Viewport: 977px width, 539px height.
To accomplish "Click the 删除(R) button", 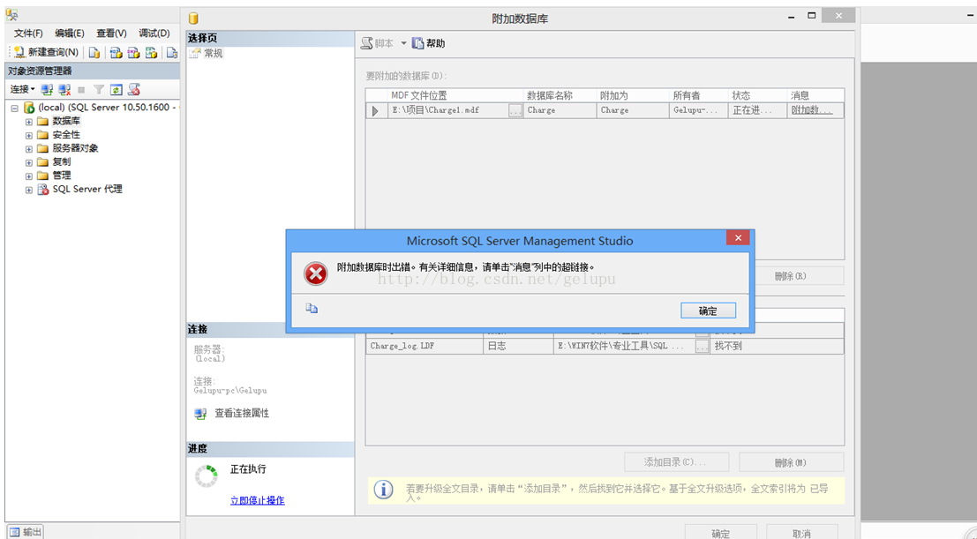I will [790, 276].
